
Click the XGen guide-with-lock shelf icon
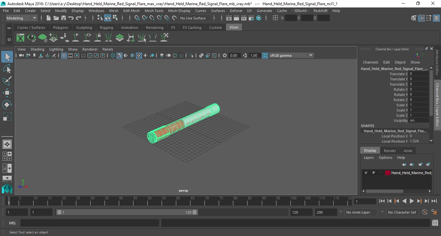[x=98, y=38]
